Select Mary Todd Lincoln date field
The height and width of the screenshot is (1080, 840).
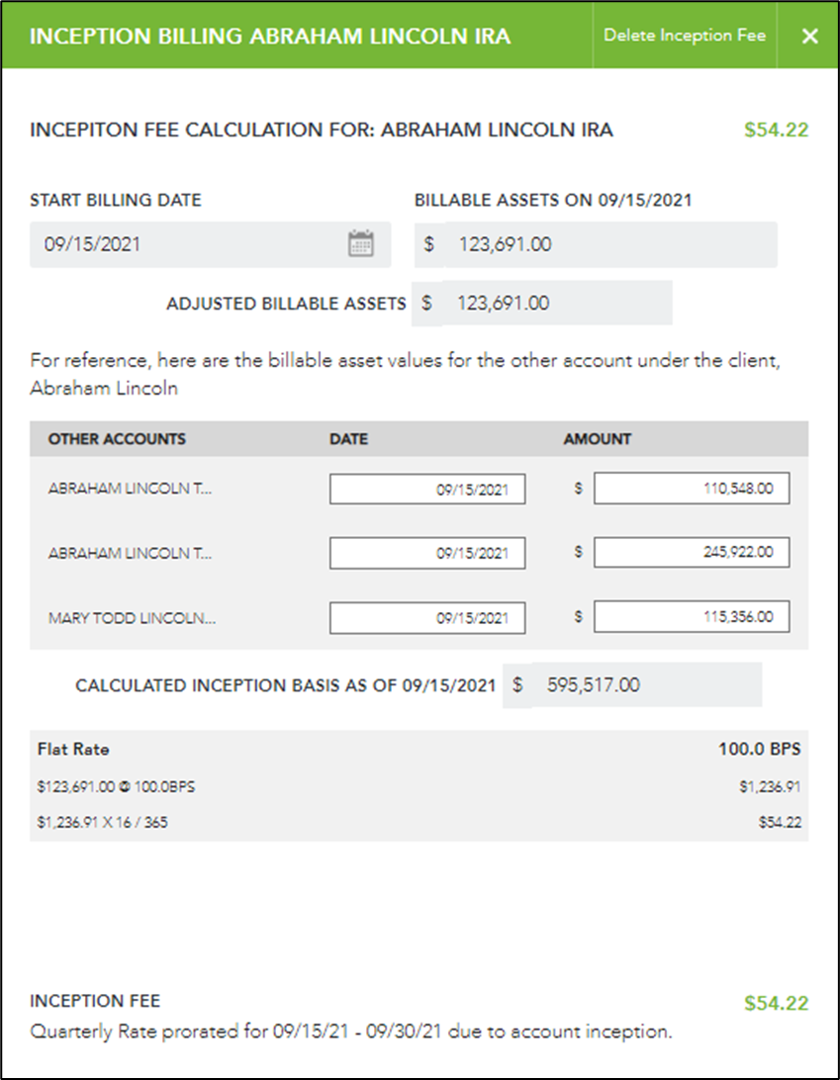tap(427, 618)
